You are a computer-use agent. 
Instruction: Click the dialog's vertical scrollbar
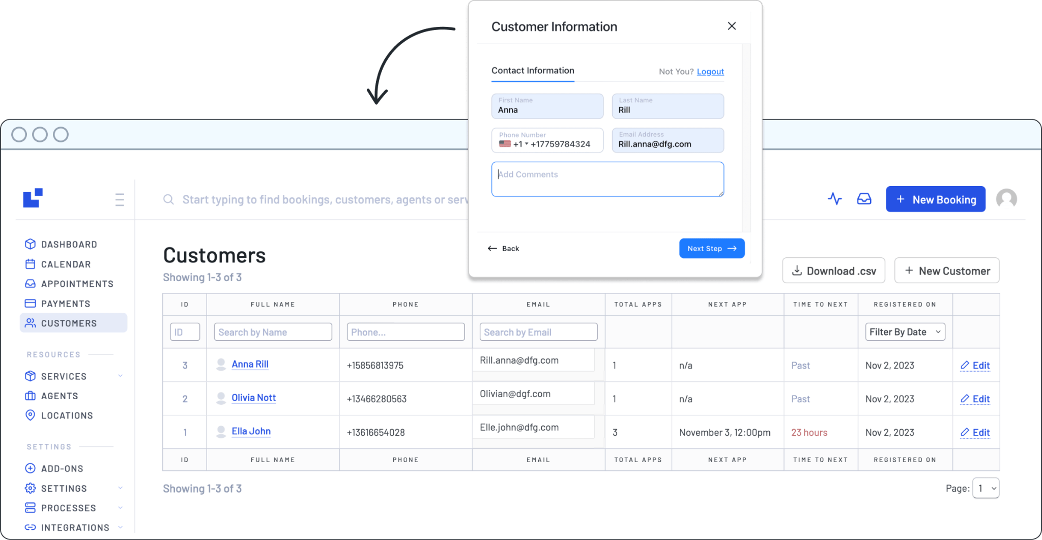coord(746,137)
